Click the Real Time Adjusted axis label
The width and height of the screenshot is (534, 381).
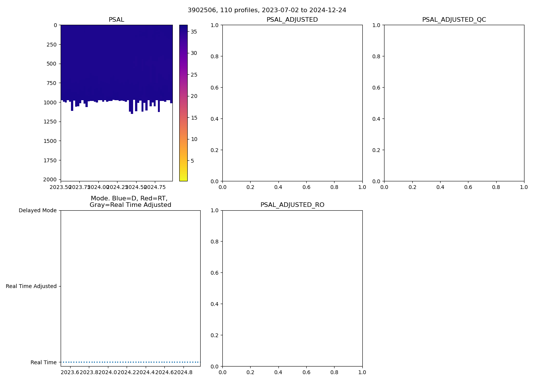31,286
